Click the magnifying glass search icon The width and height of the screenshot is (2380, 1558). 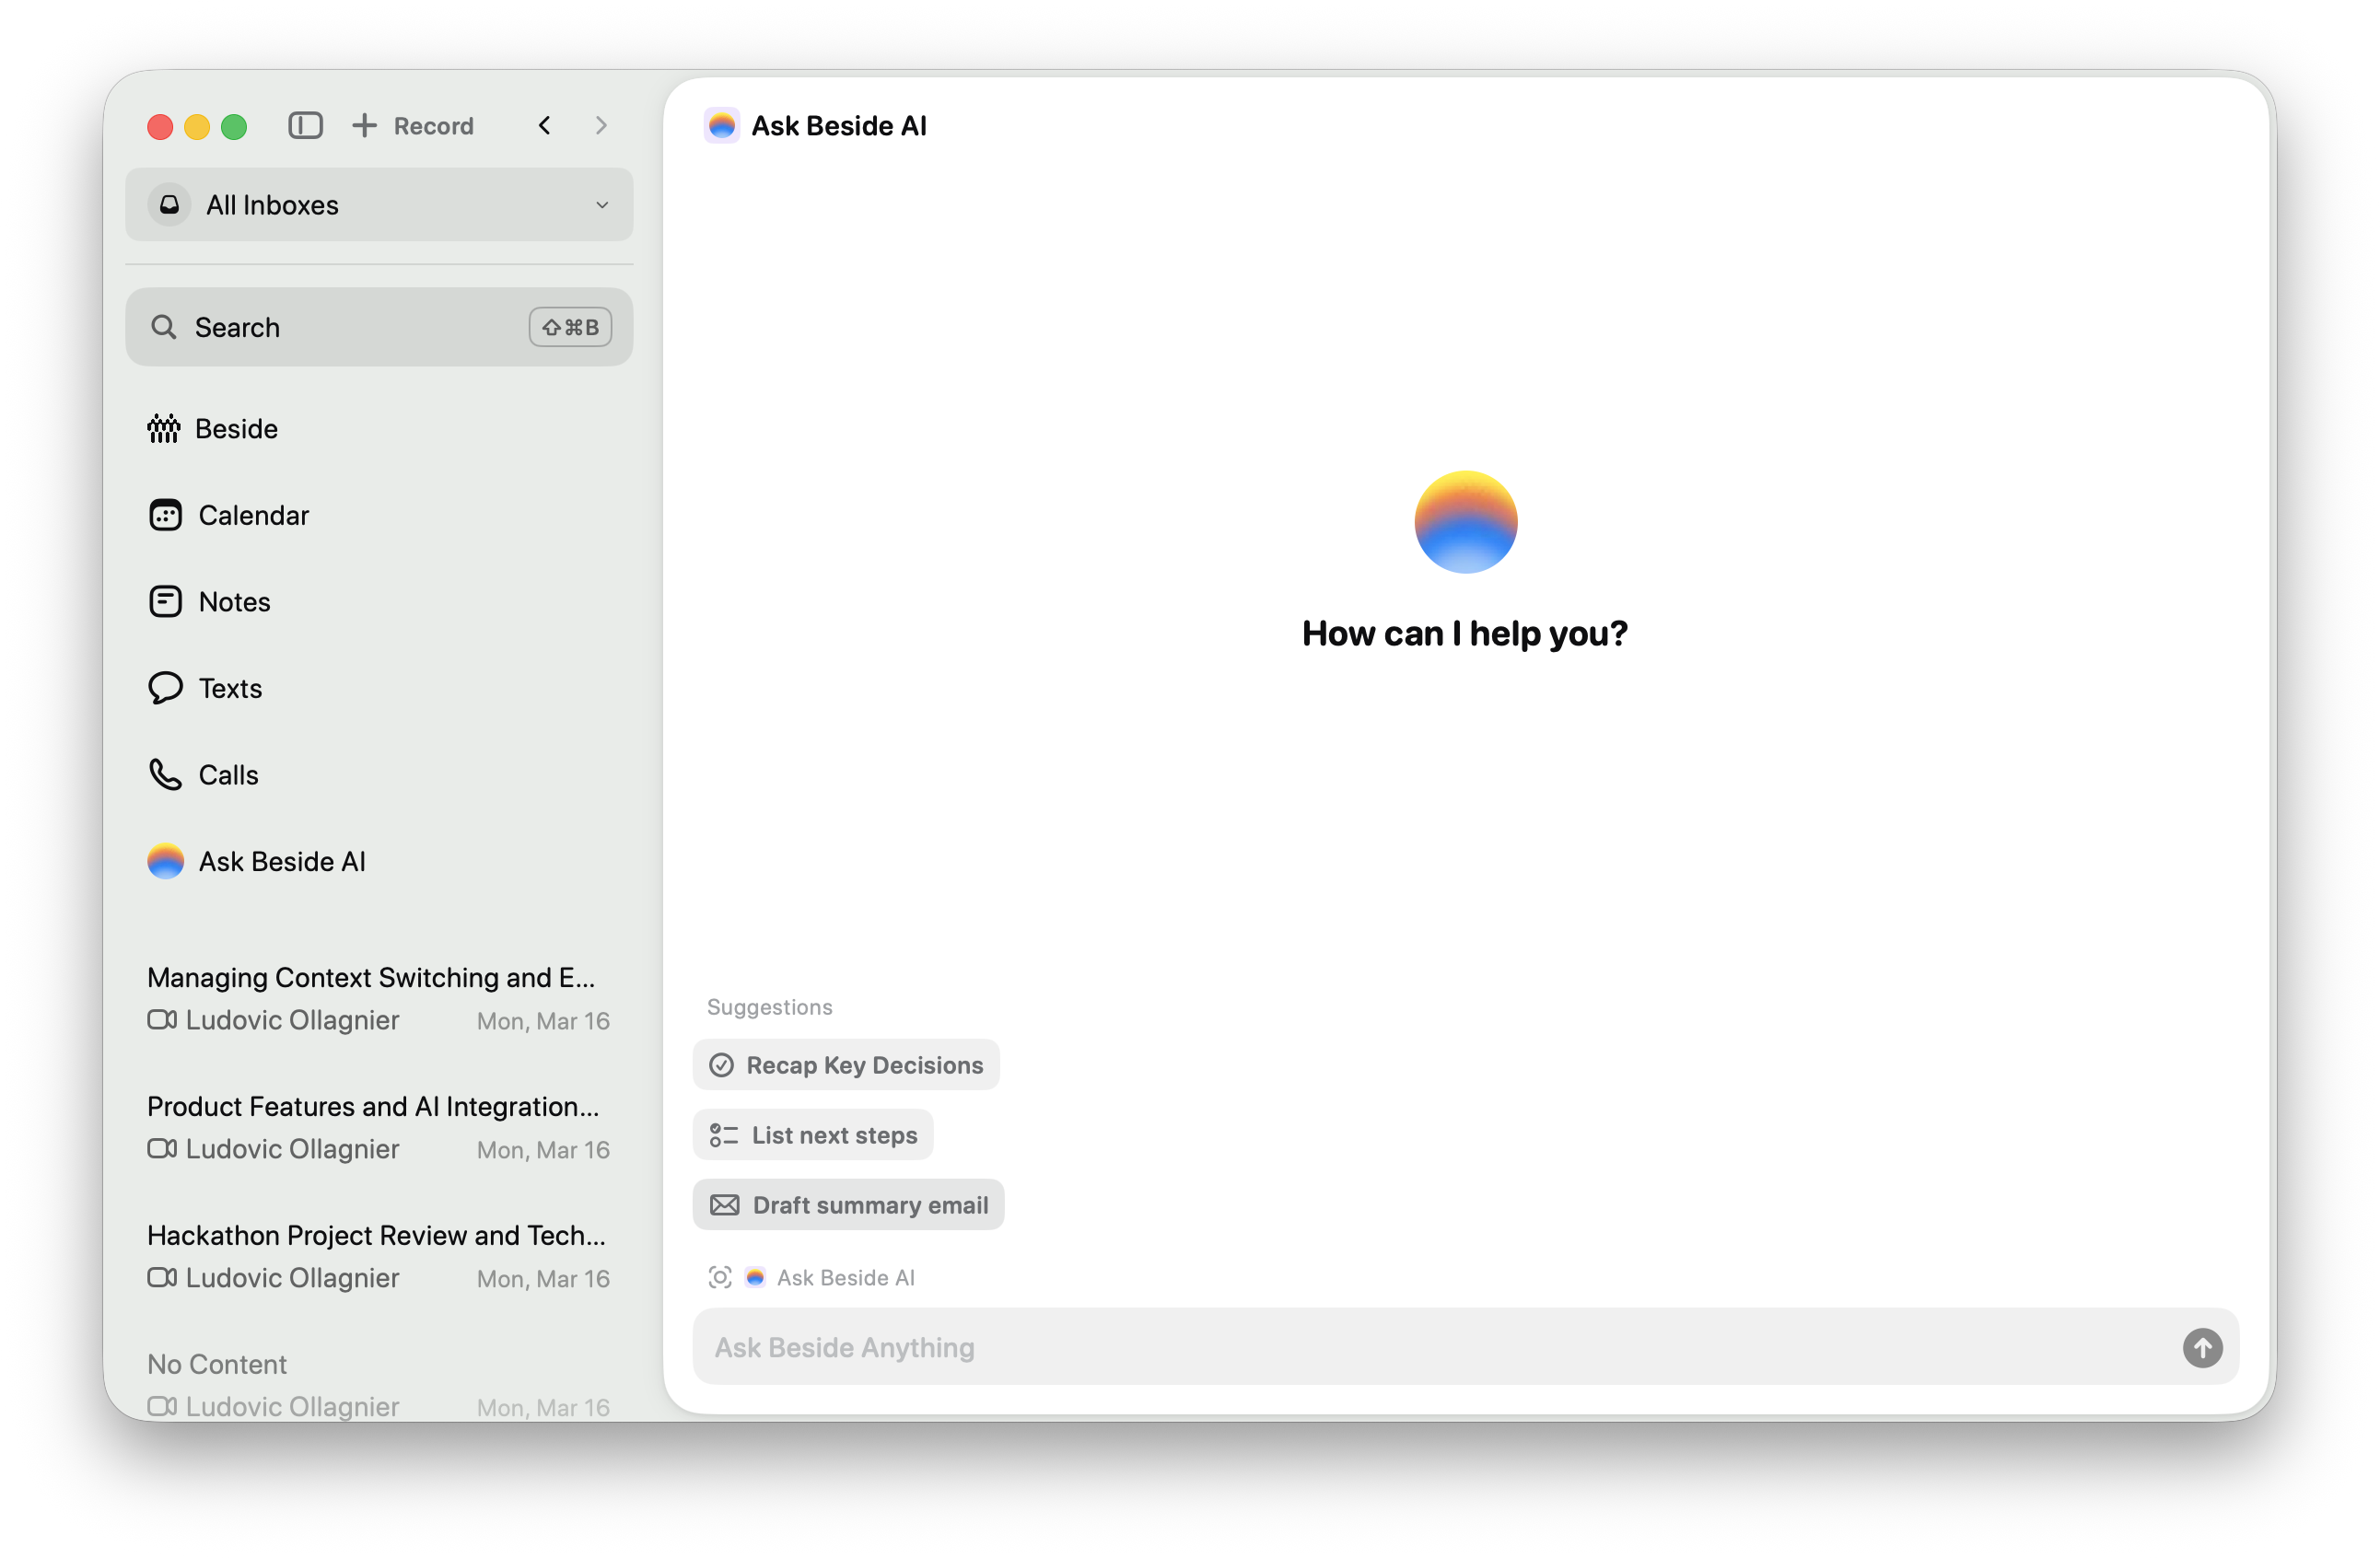(164, 327)
